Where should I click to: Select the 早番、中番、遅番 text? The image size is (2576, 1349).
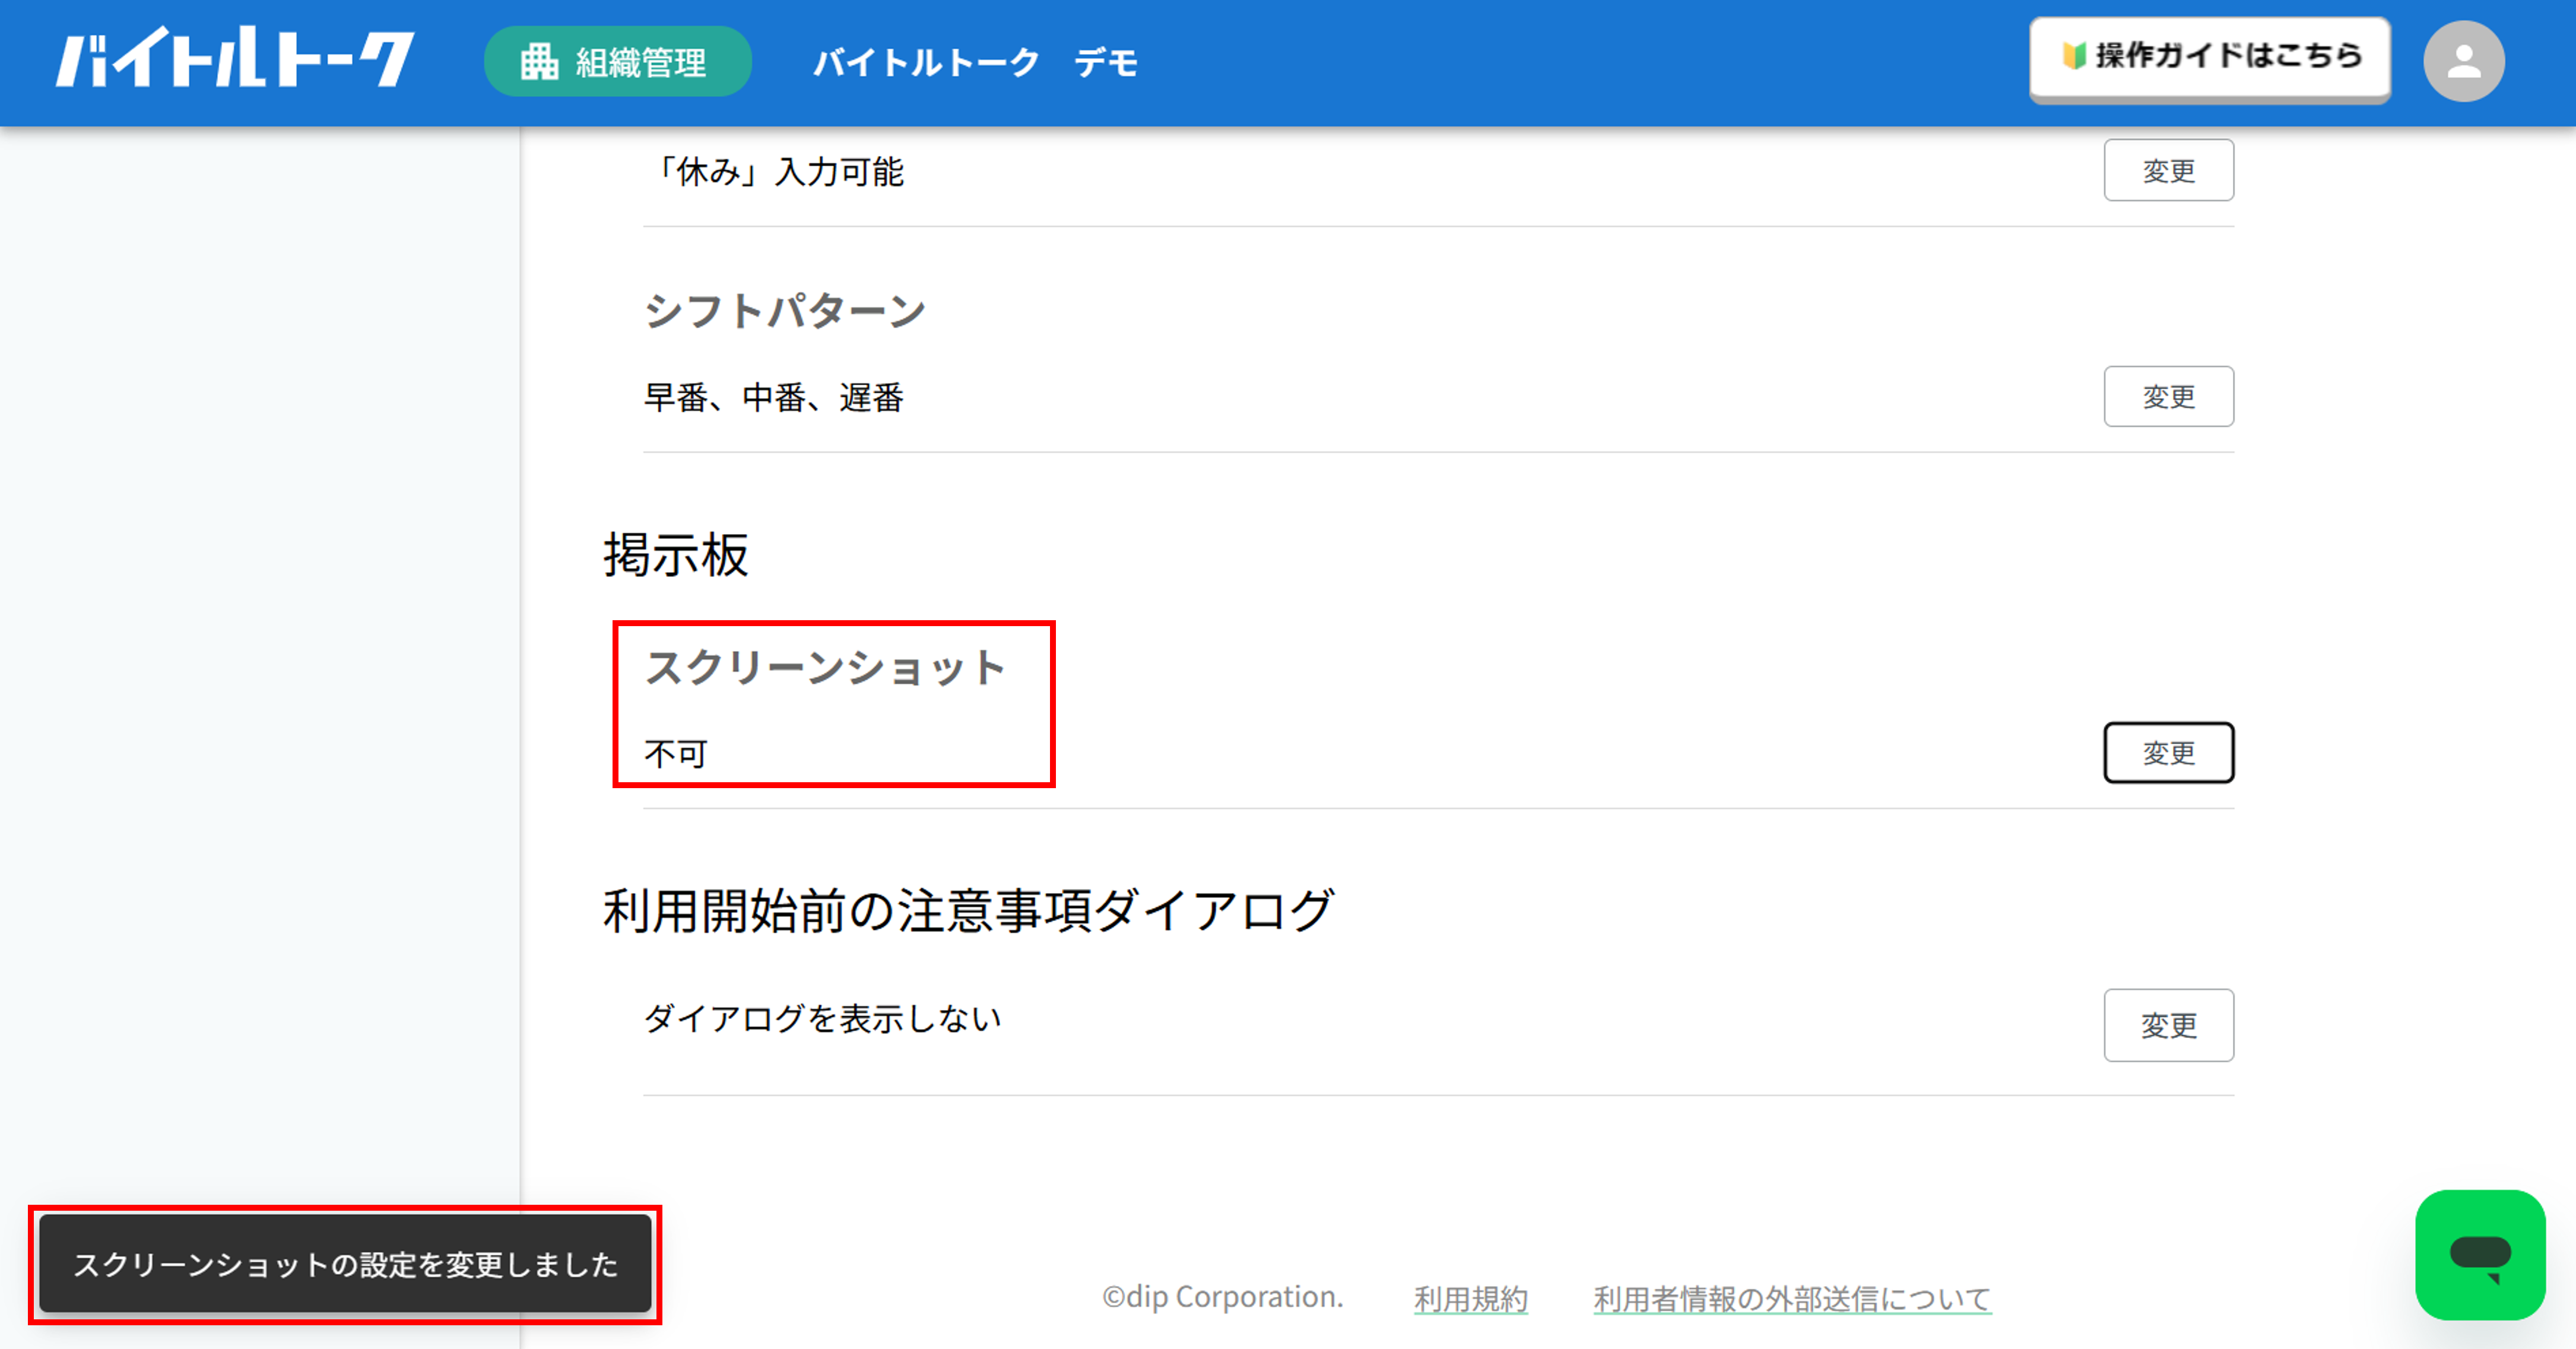click(774, 398)
